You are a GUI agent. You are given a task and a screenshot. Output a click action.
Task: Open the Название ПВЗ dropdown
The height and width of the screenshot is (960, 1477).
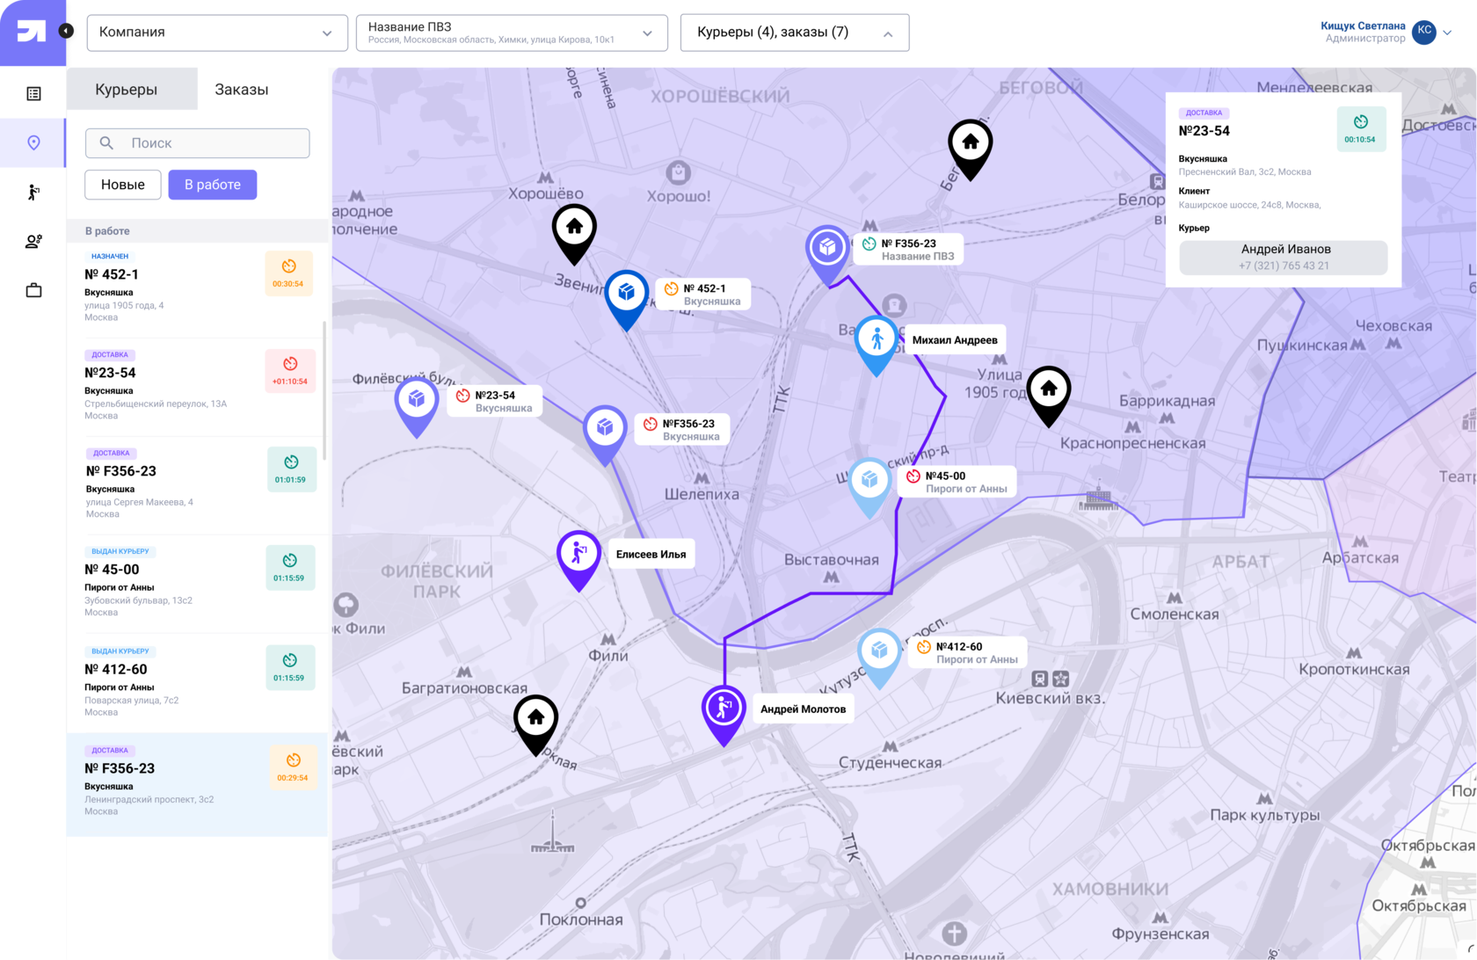(512, 33)
